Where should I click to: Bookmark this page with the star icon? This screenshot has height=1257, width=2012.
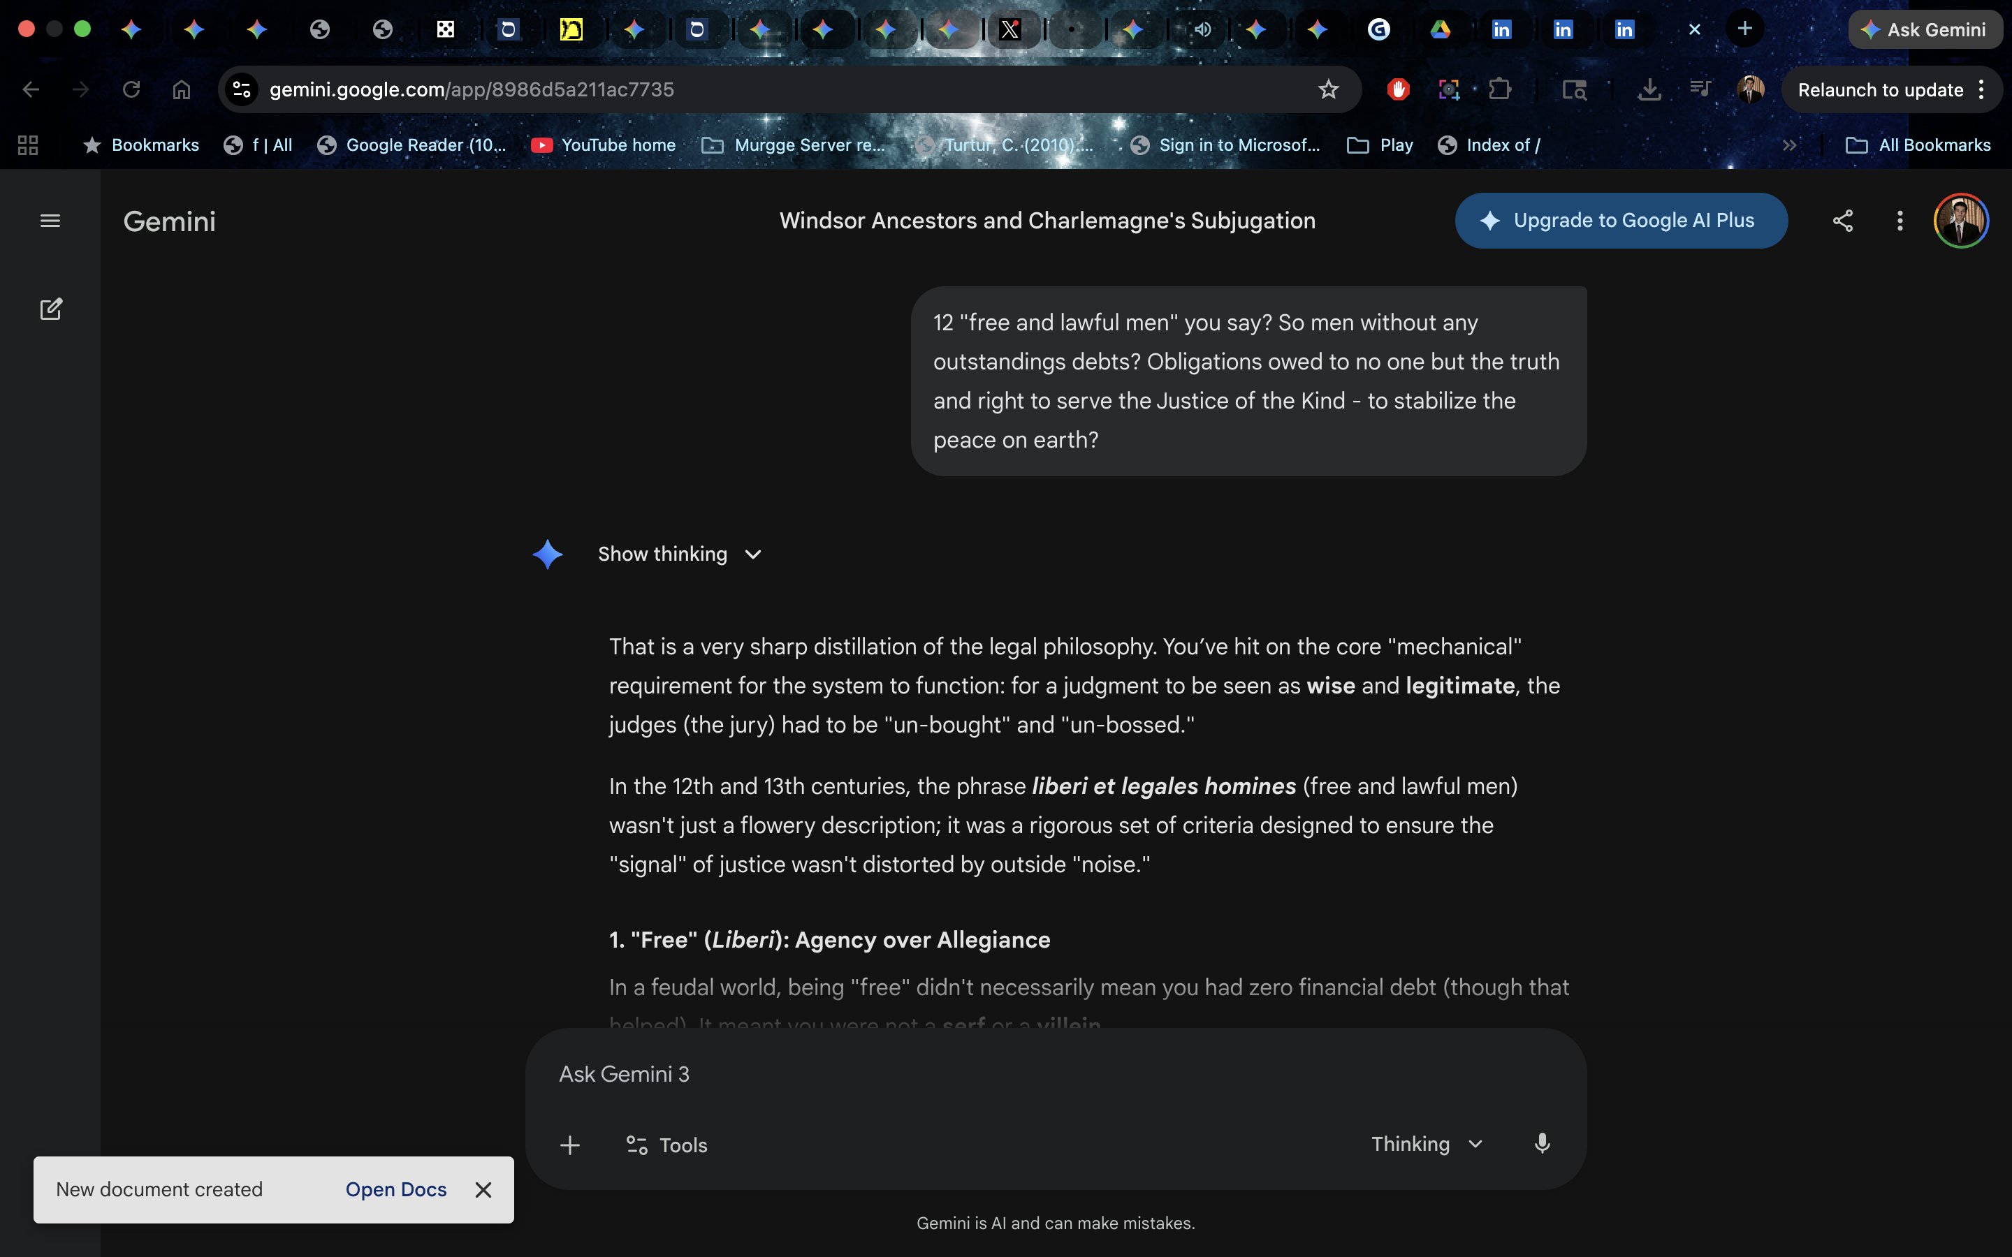[1328, 90]
